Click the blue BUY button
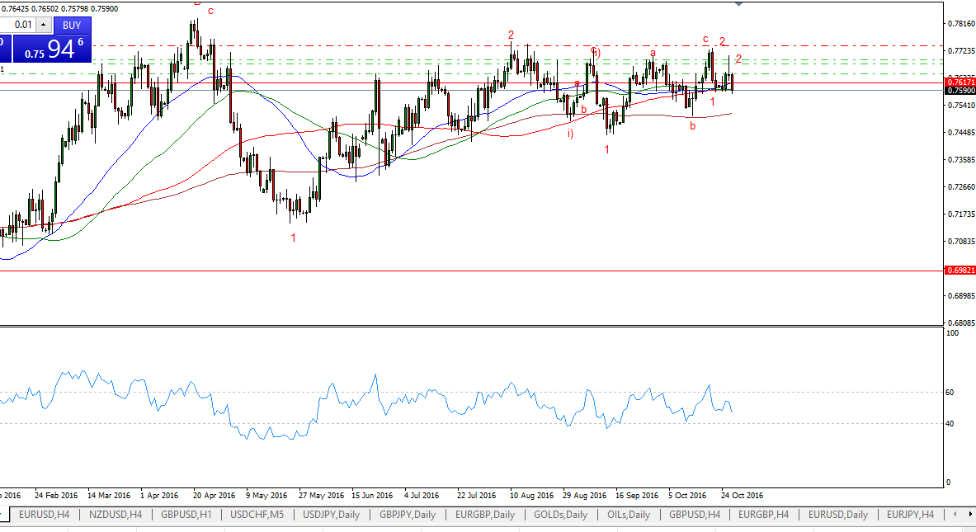 tap(72, 25)
